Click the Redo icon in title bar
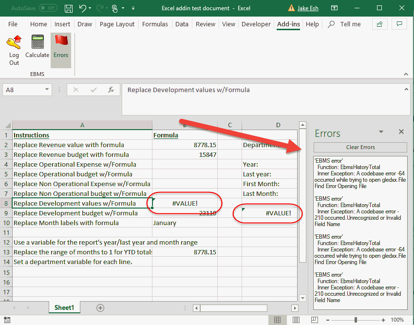 tap(99, 8)
